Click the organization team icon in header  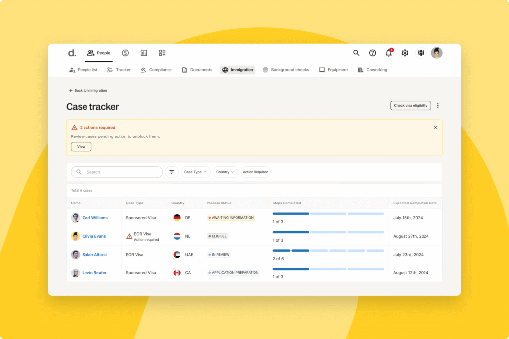(421, 53)
